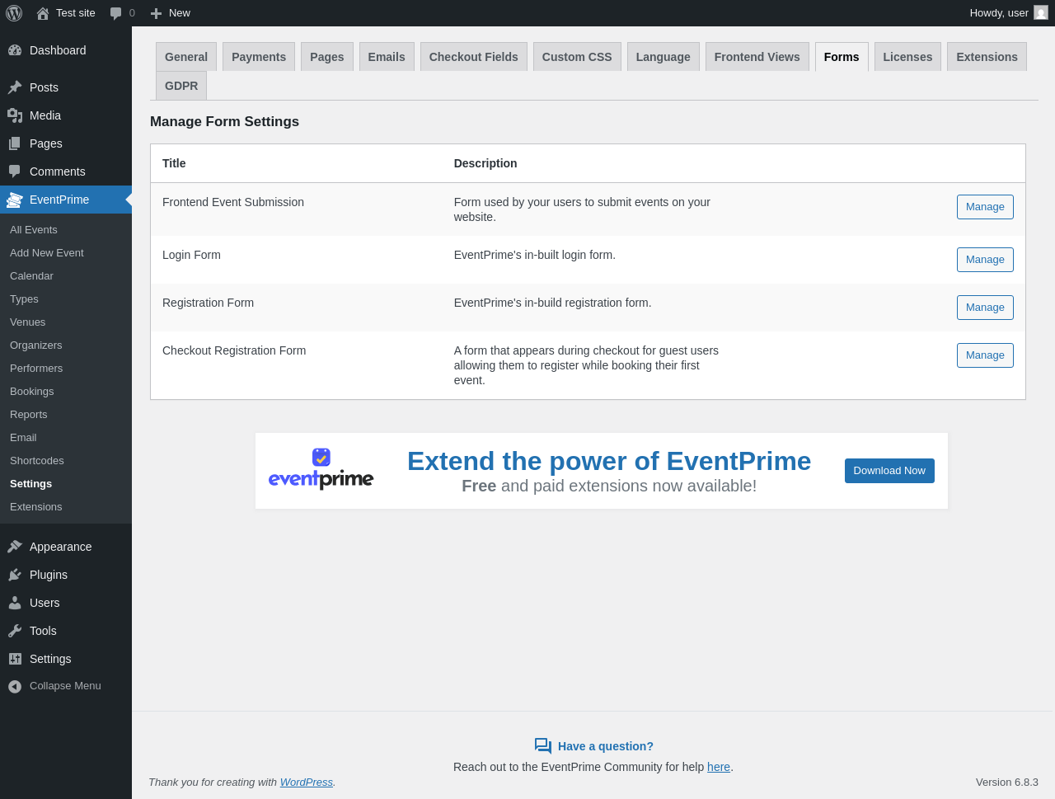Select the Forms tab
Screen dimensions: 1055x799
[842, 57]
